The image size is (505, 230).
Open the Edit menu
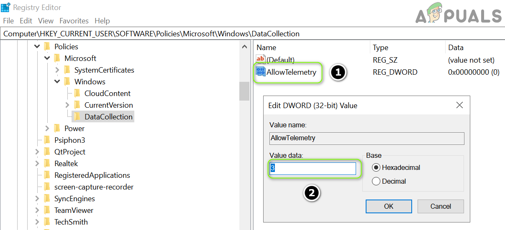click(26, 21)
